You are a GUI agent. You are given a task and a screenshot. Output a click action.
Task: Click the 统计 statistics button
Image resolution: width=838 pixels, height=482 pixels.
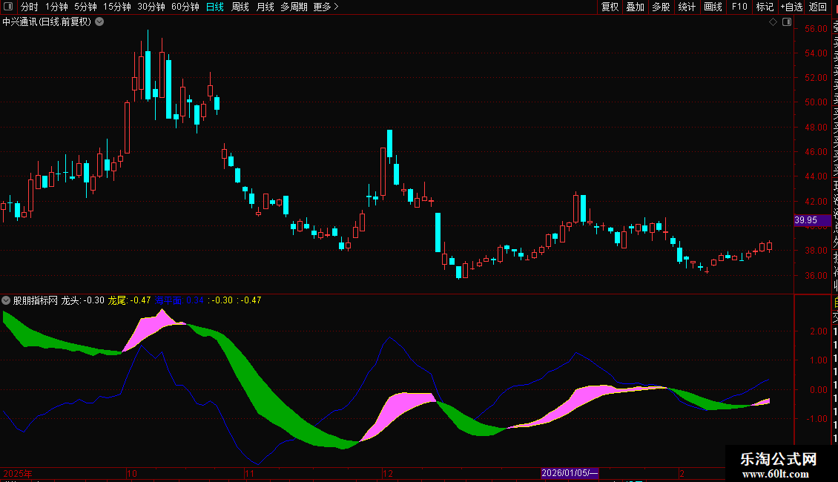[687, 7]
